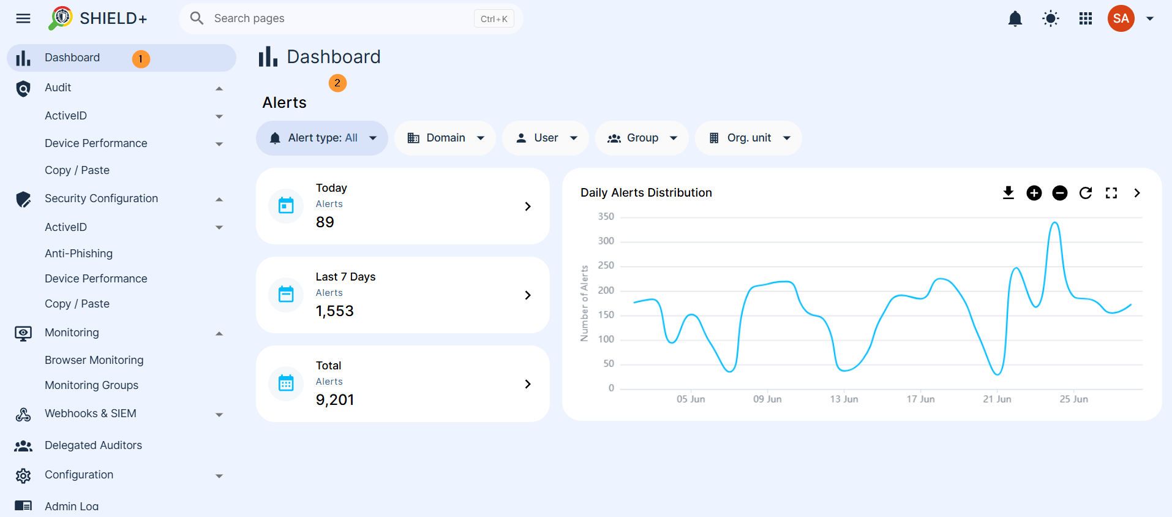Click the Configuration gear icon
The width and height of the screenshot is (1172, 517).
(x=23, y=475)
